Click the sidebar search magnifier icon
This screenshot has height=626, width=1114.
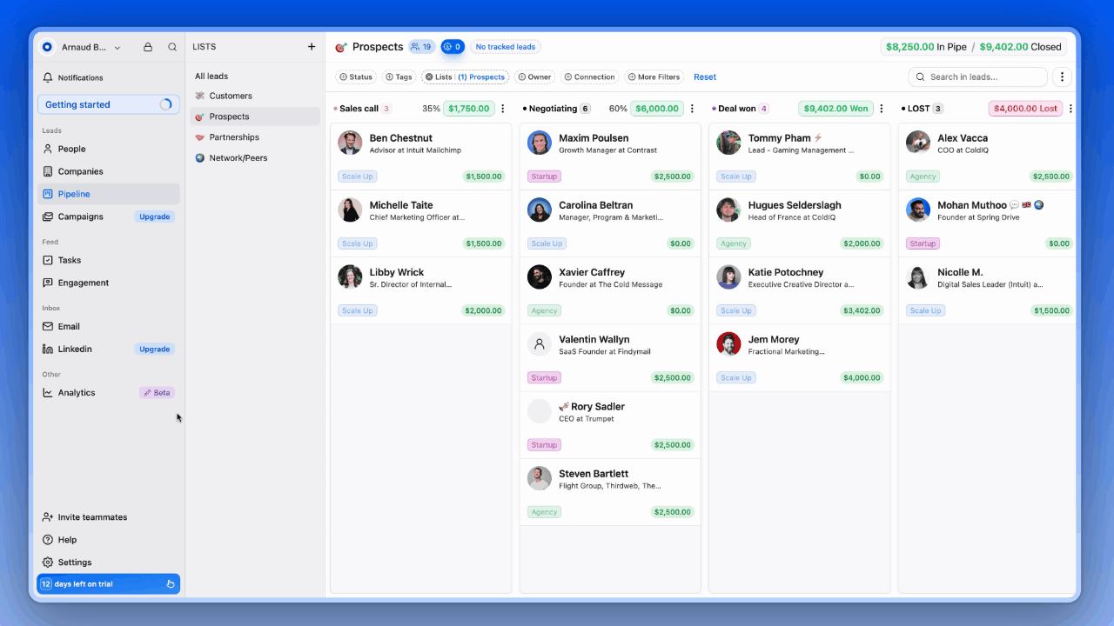172,47
